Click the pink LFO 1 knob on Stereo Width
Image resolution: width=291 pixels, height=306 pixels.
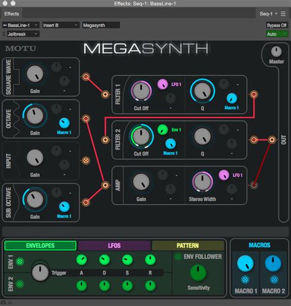click(x=224, y=175)
